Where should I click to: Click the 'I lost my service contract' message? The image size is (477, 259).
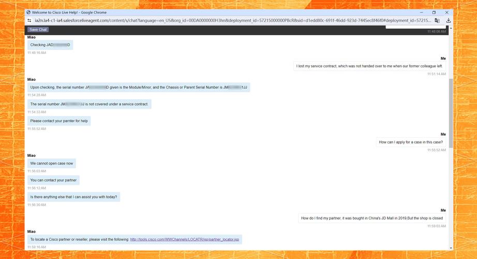pyautogui.click(x=369, y=66)
